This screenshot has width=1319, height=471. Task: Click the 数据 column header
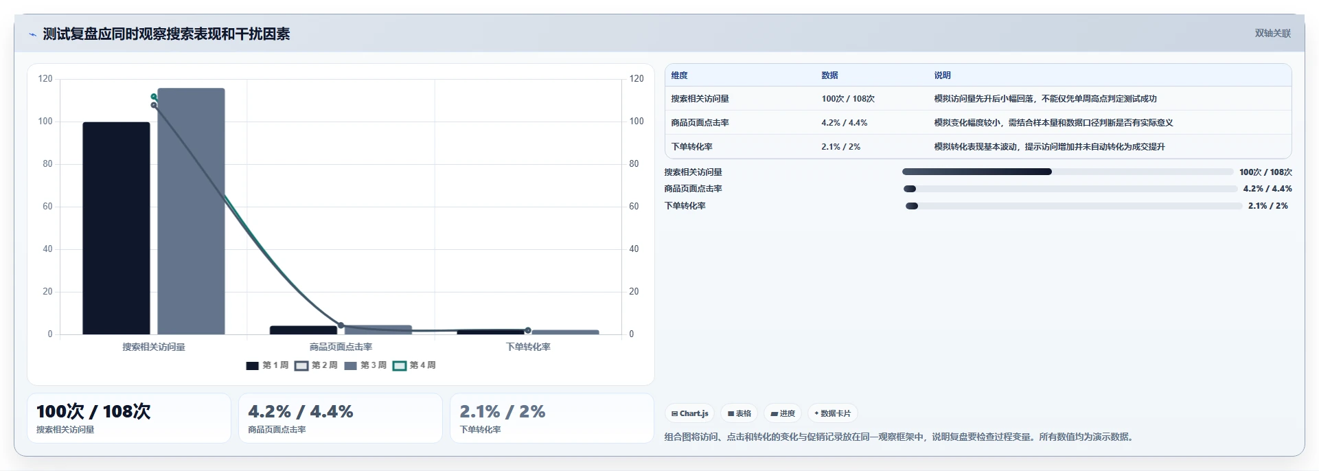(x=829, y=76)
